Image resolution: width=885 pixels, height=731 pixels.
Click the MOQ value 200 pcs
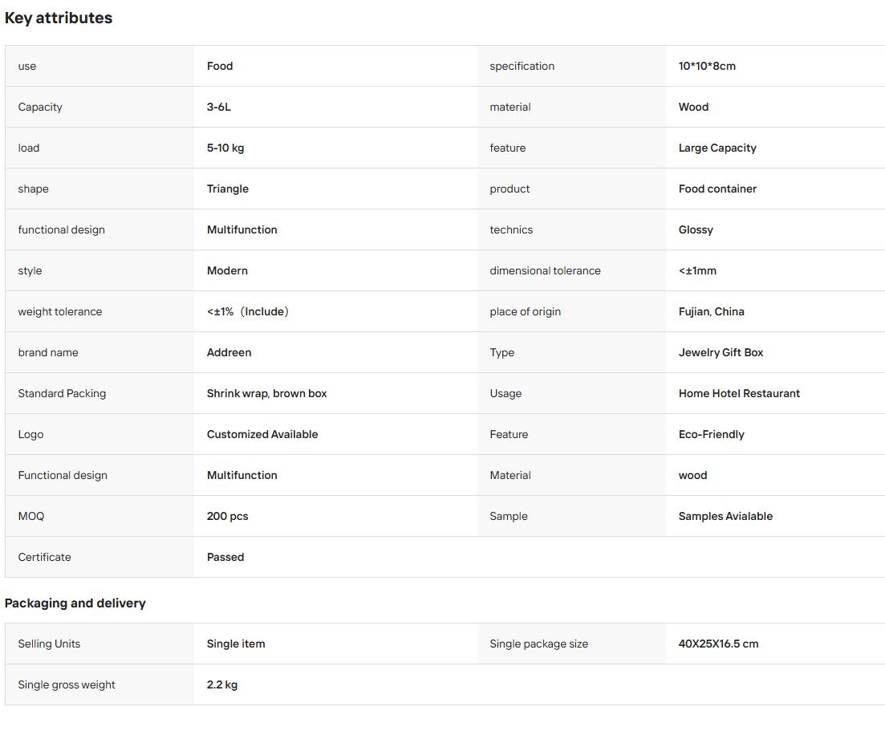227,516
